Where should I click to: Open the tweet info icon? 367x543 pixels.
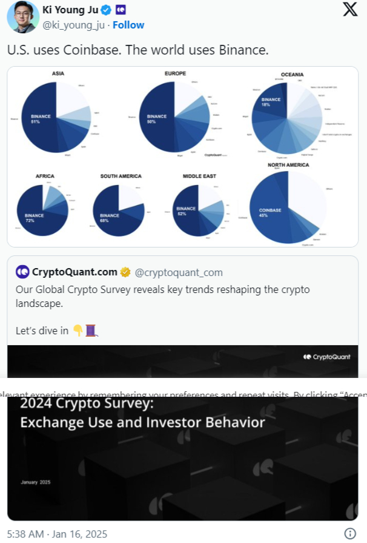pyautogui.click(x=349, y=533)
